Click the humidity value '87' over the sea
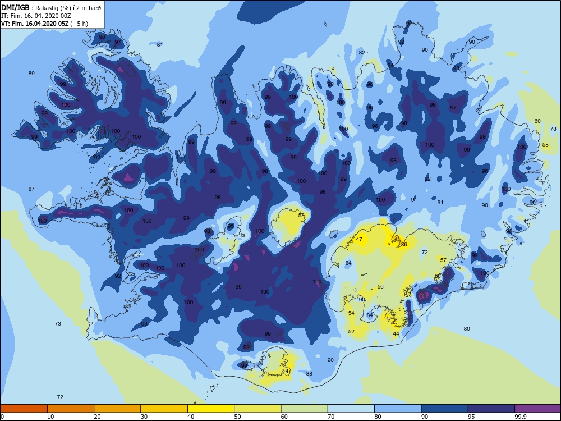This screenshot has height=421, width=561. pyautogui.click(x=31, y=189)
